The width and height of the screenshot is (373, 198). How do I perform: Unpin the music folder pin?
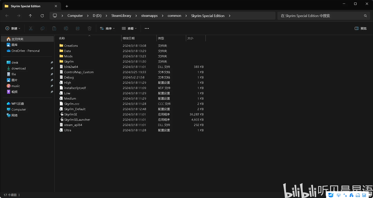click(x=52, y=86)
